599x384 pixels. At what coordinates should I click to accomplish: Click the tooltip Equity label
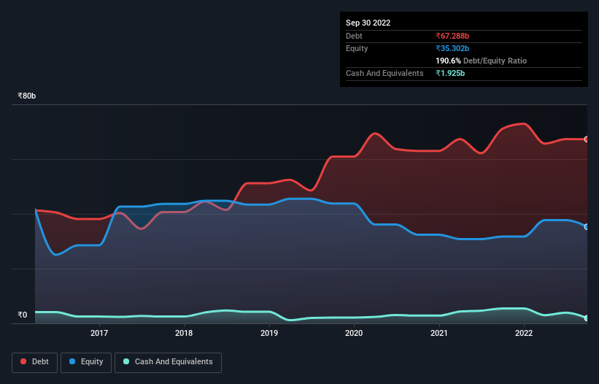pyautogui.click(x=357, y=48)
